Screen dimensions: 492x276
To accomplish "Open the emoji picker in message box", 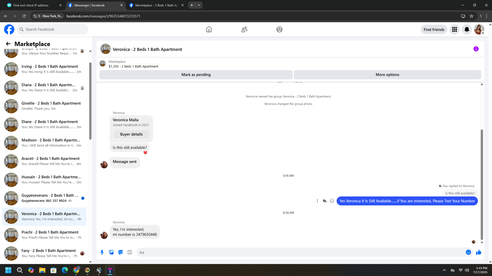I will click(x=468, y=252).
